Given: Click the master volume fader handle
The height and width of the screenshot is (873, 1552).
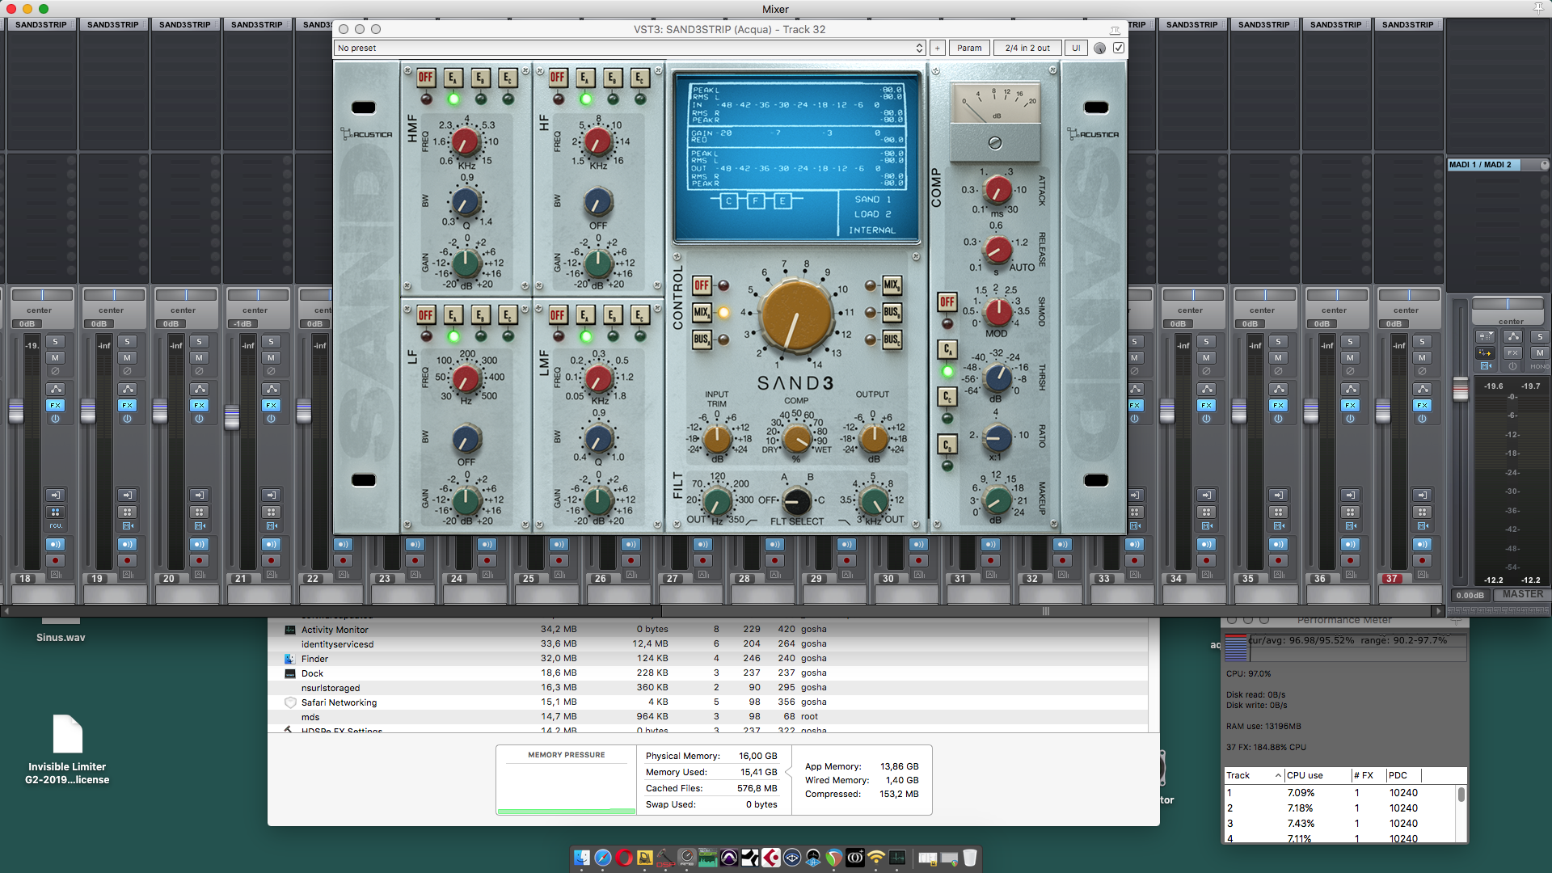Looking at the screenshot, I should tap(1460, 389).
